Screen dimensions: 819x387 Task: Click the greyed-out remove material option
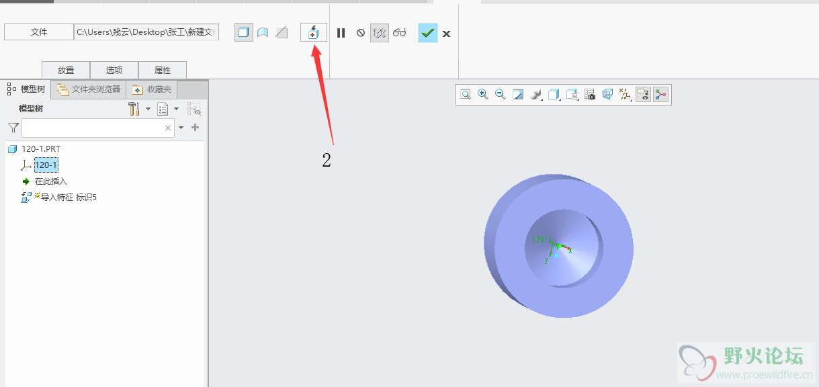coord(282,32)
